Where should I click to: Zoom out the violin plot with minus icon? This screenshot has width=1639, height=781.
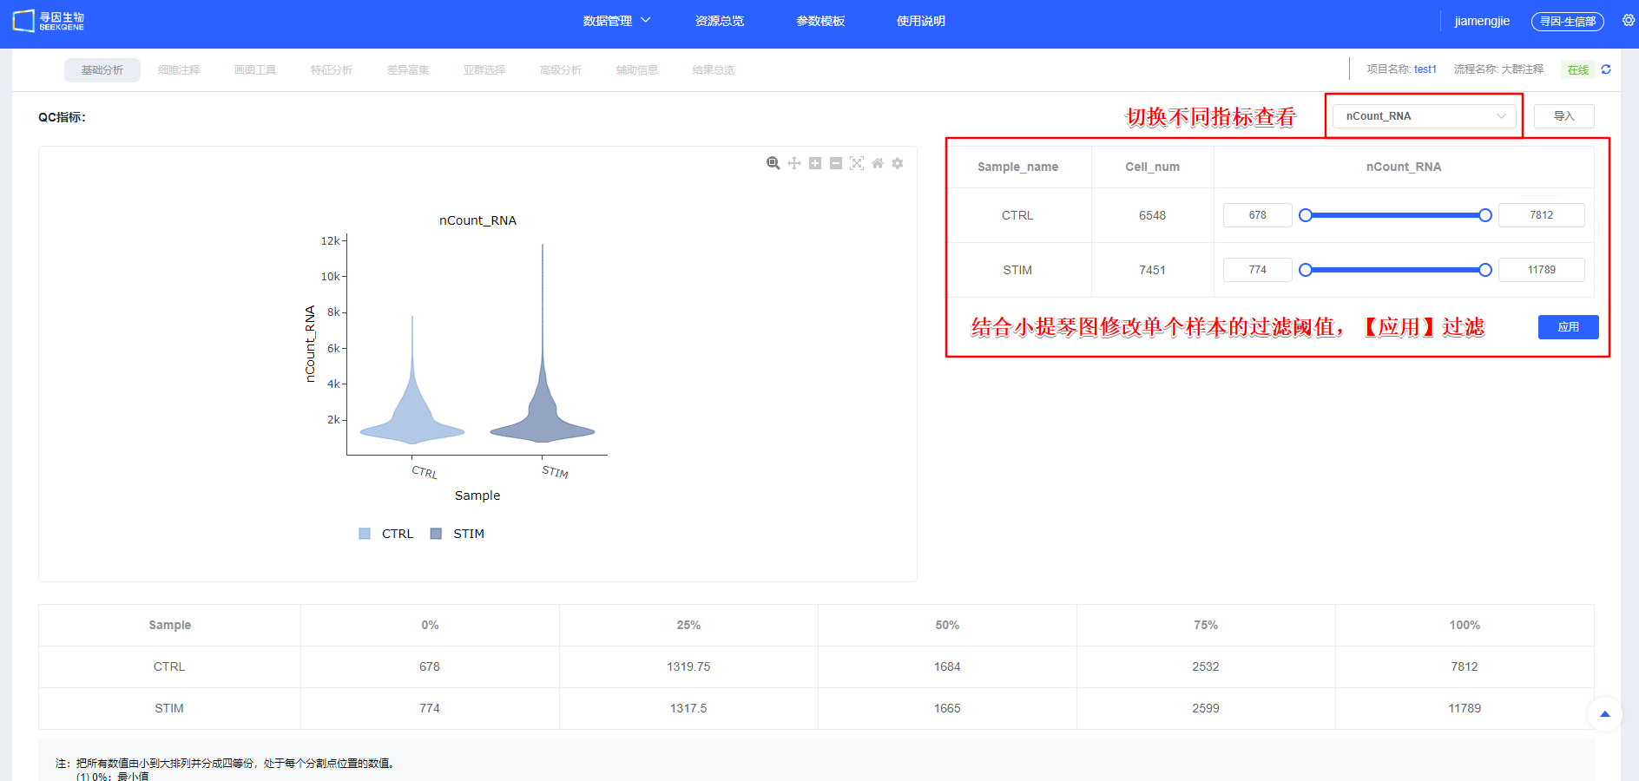pyautogui.click(x=836, y=163)
